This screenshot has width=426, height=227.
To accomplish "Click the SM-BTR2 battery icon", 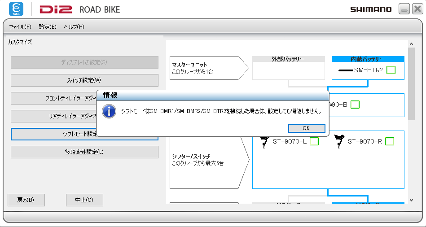I will (346, 70).
